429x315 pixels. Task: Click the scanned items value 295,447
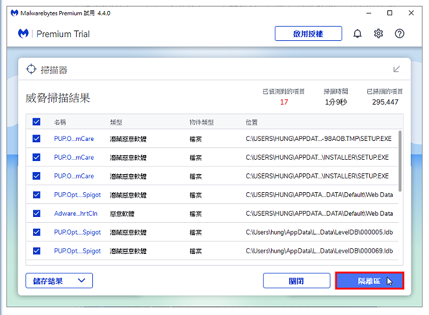click(x=385, y=102)
